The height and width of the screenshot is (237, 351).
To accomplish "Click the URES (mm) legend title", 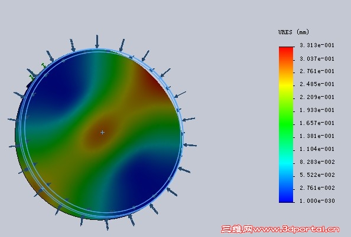I will tap(294, 32).
